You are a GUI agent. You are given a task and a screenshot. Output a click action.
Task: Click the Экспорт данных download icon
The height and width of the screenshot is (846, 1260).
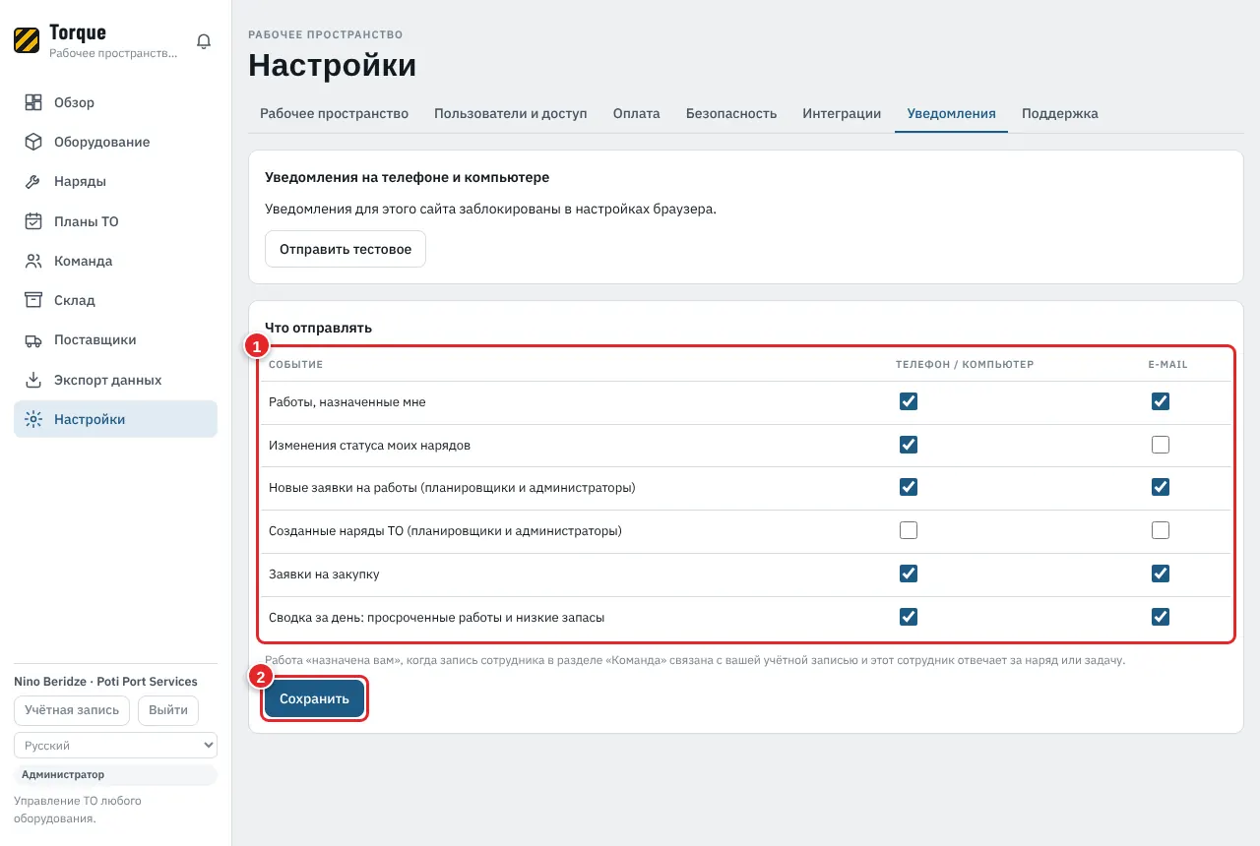[33, 380]
